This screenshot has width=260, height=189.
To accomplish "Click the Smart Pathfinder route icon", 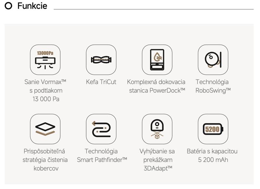I will [x=101, y=129].
